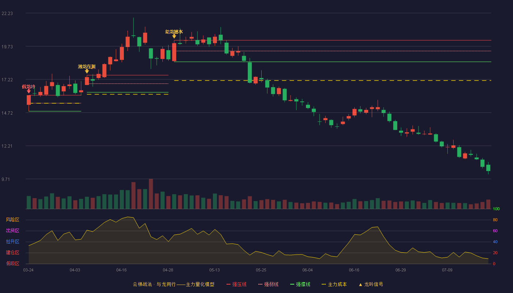This screenshot has width=513, height=293.
Task: Click the 风险区 zone label
Action: tap(12, 220)
